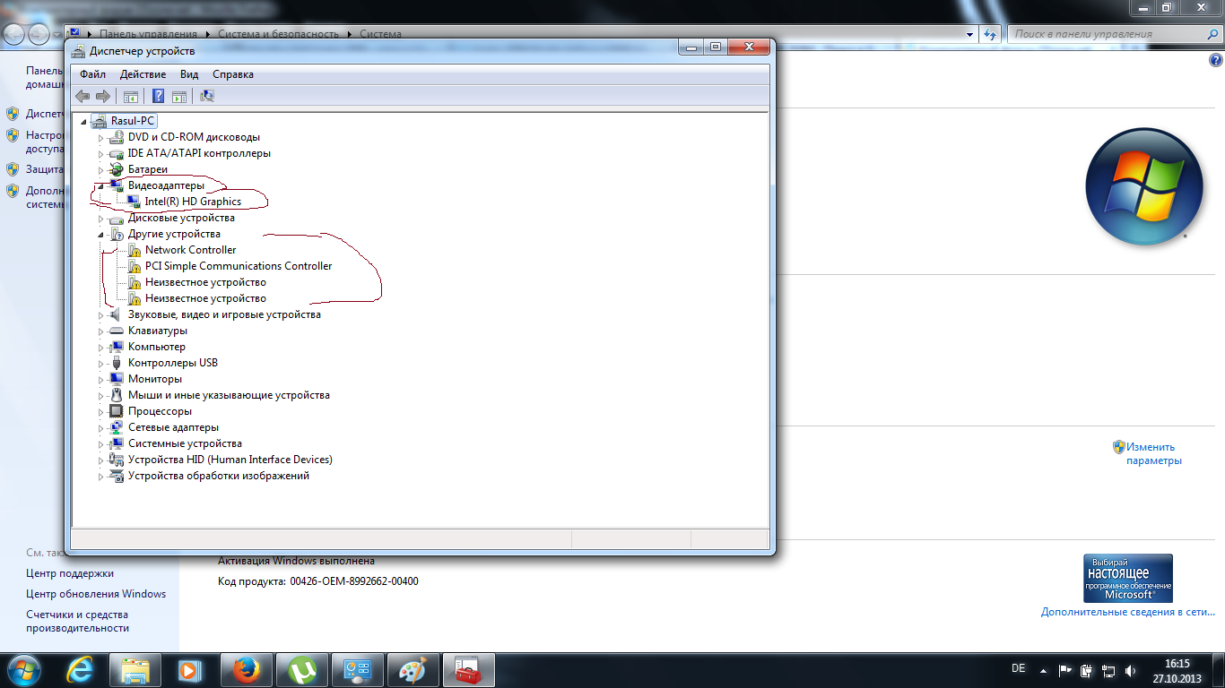Launch Windows Media Player from taskbar
This screenshot has width=1225, height=688.
(x=191, y=670)
